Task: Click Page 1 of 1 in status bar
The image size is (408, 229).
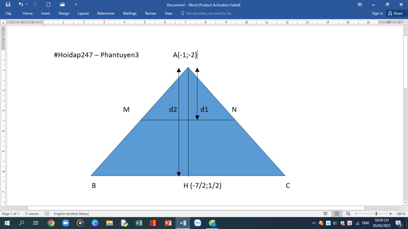Action: [10, 213]
